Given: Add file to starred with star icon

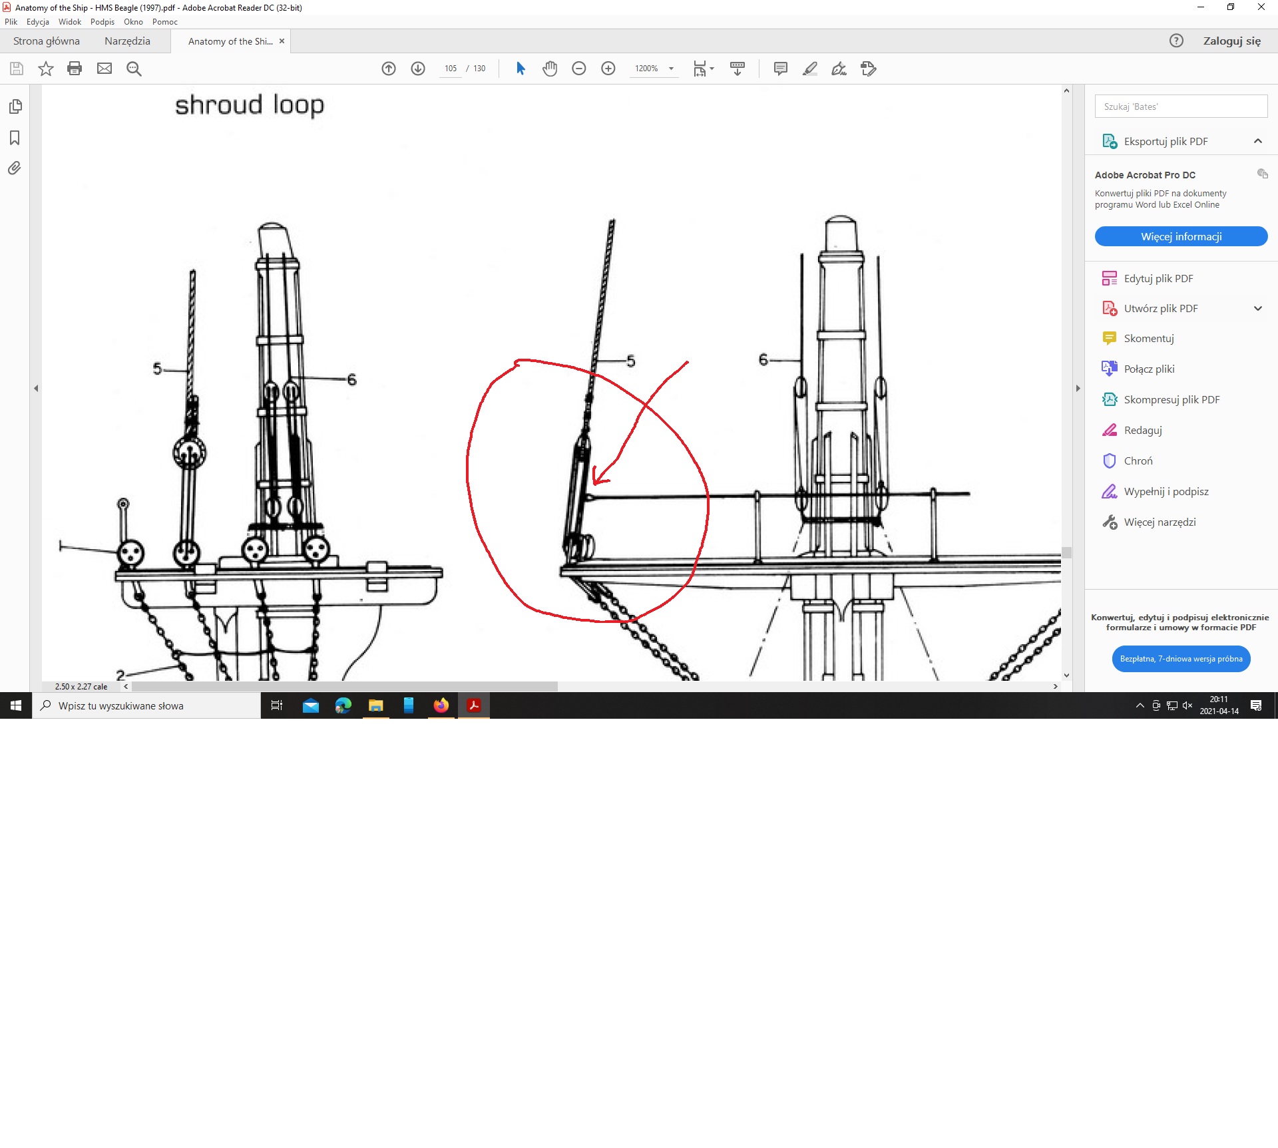Looking at the screenshot, I should pyautogui.click(x=45, y=69).
